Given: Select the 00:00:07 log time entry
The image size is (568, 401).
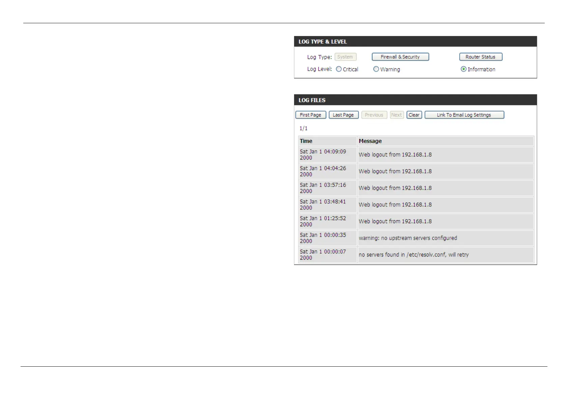Looking at the screenshot, I should click(x=328, y=255).
